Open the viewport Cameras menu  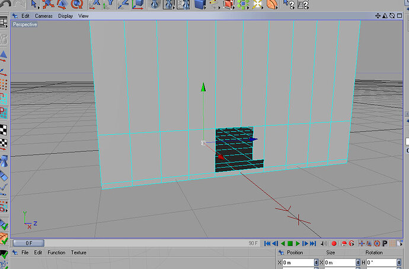click(x=43, y=16)
